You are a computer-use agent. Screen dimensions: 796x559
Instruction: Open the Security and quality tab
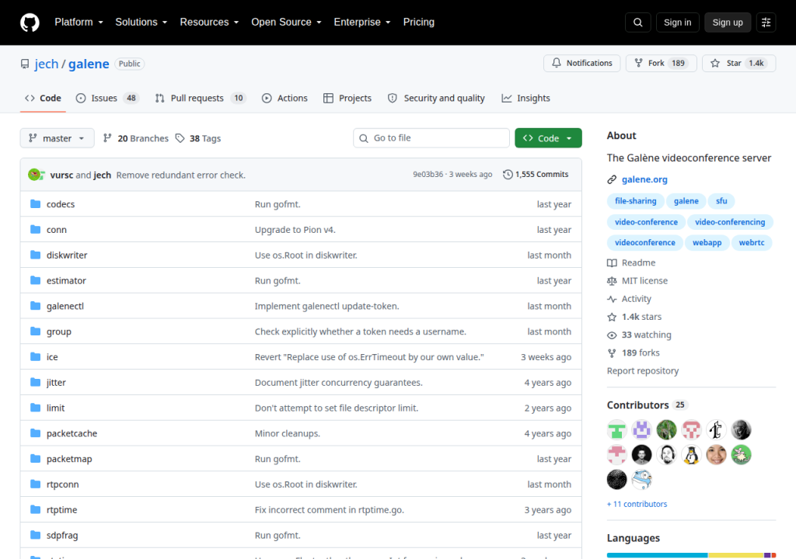(x=436, y=99)
